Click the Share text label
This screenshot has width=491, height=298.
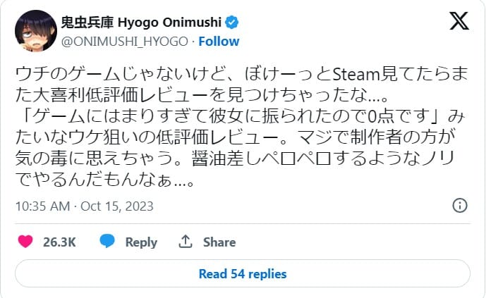[x=219, y=242]
